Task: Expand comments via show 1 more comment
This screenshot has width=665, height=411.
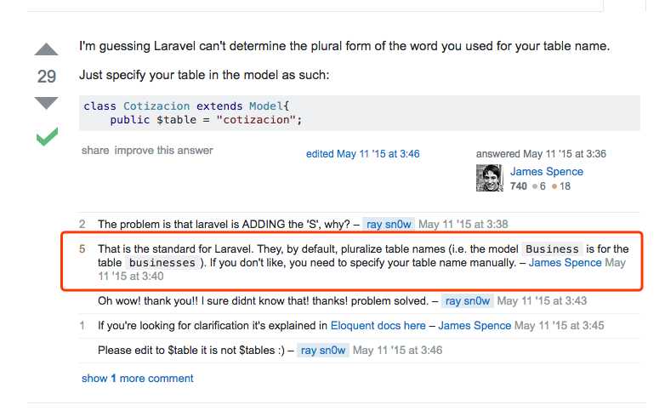Action: tap(138, 379)
